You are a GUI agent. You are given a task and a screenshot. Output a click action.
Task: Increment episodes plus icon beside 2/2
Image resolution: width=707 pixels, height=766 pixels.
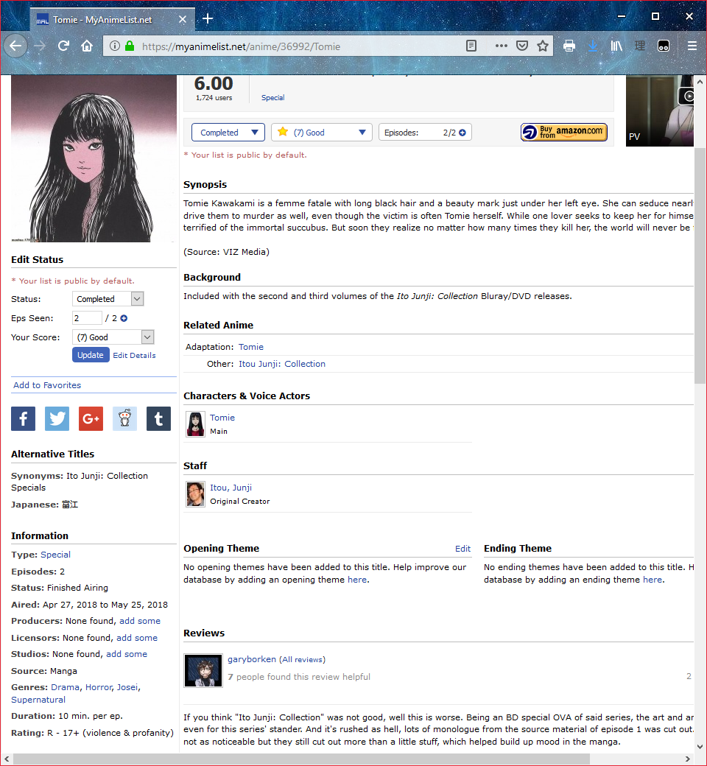pyautogui.click(x=462, y=133)
